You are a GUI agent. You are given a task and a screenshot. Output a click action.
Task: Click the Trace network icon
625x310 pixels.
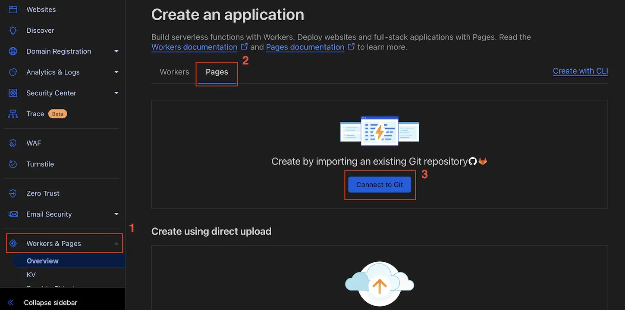[x=13, y=114]
